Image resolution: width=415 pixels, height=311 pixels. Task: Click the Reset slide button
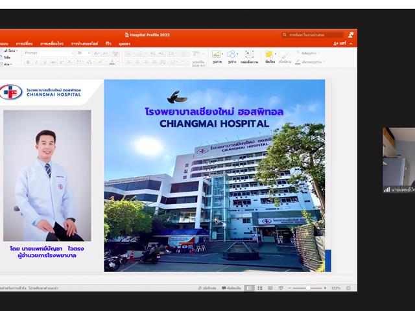click(6, 58)
